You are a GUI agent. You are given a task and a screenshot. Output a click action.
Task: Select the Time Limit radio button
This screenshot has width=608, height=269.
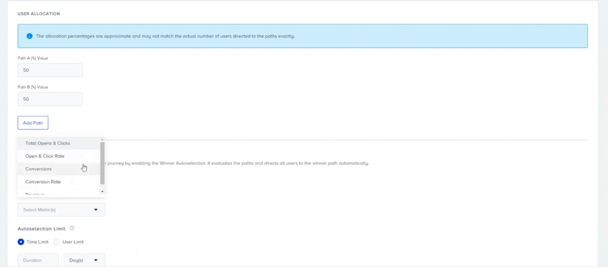click(21, 242)
